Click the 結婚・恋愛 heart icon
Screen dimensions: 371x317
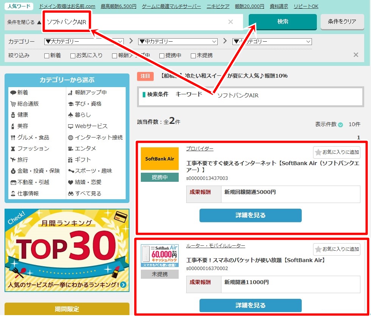70,182
